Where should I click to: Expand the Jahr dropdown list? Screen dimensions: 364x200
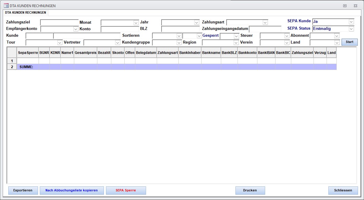pos(197,23)
